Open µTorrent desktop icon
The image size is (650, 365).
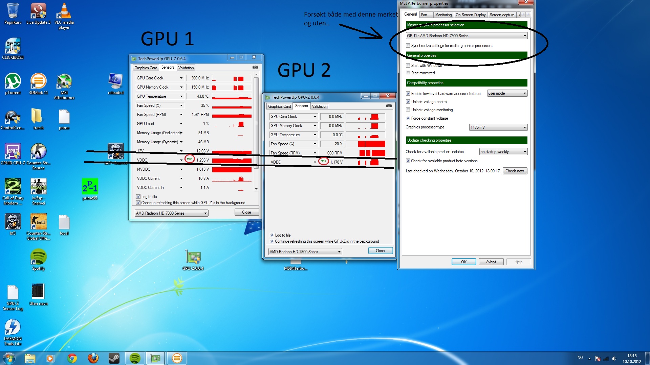coord(13,84)
